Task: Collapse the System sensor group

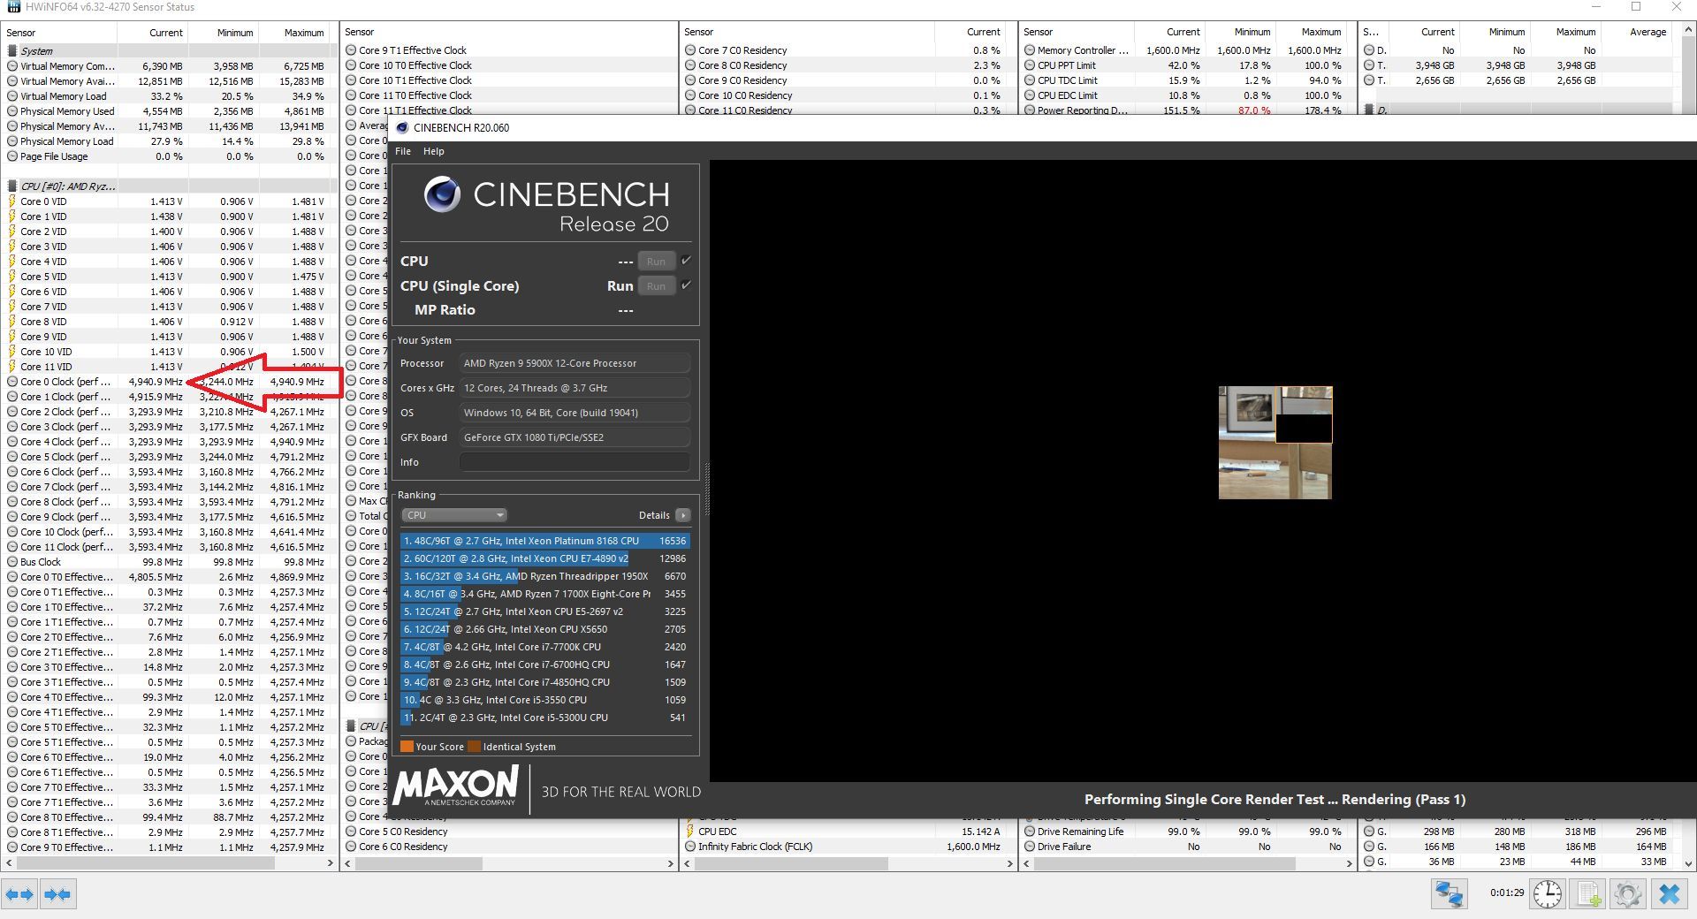Action: pyautogui.click(x=12, y=51)
